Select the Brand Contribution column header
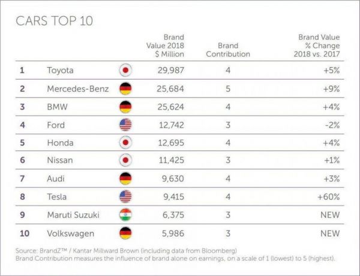Viewport: 360px width, 276px height. point(227,50)
